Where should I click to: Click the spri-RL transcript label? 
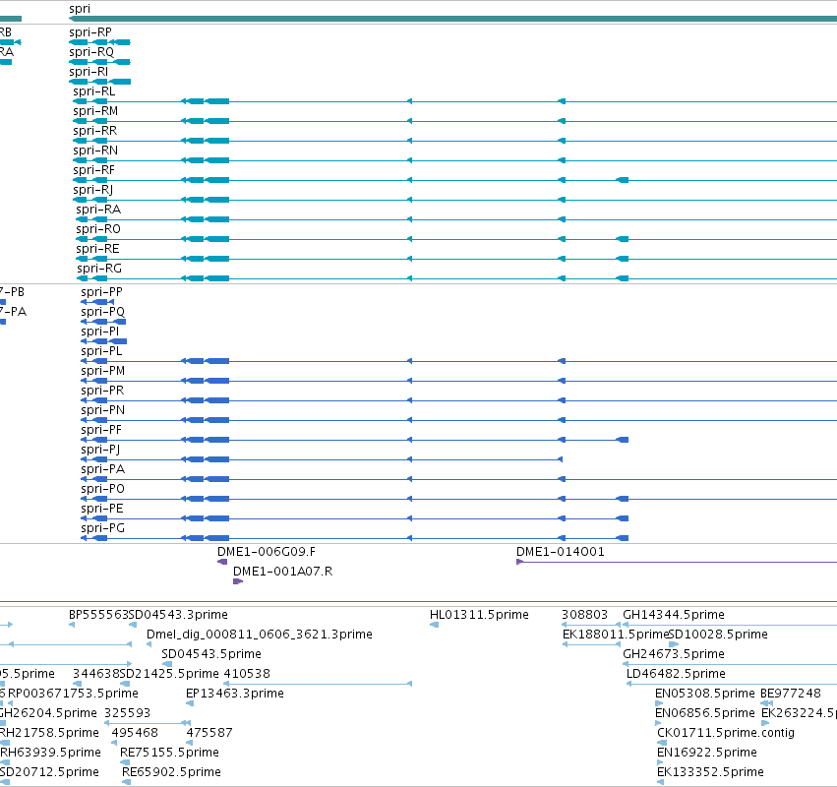[x=94, y=91]
